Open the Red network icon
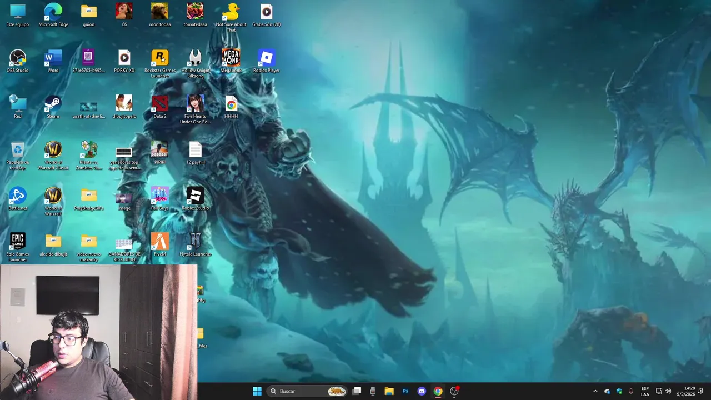Image resolution: width=711 pixels, height=400 pixels. pos(18,107)
